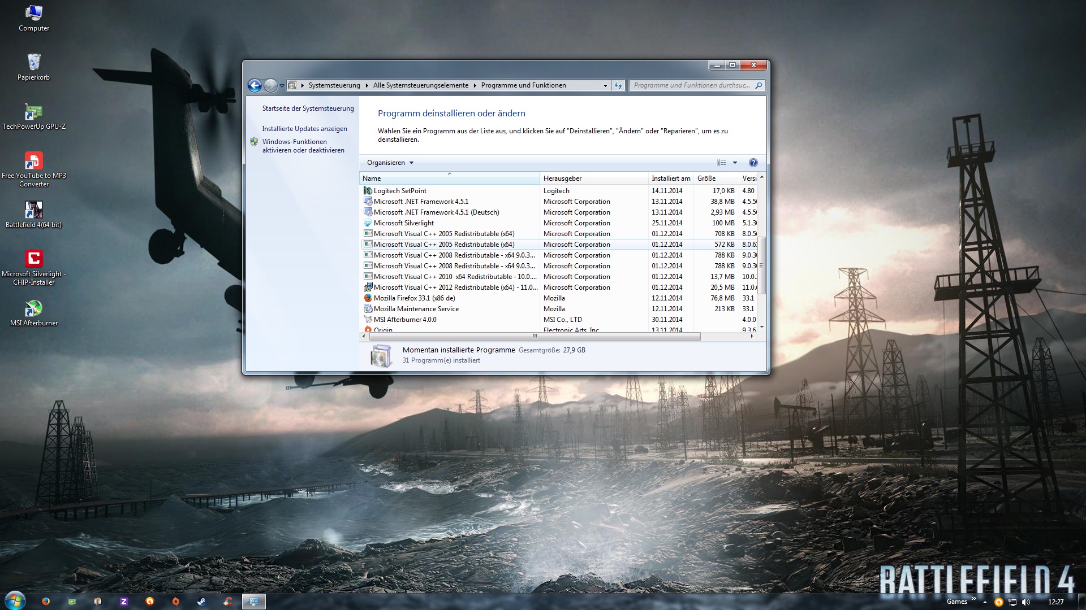Screen dimensions: 1086x610
Task: Sort by Installiert am column header
Action: 671,178
